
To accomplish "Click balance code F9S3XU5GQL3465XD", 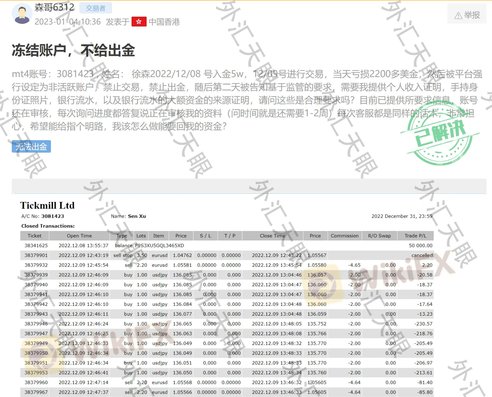I will [160, 246].
